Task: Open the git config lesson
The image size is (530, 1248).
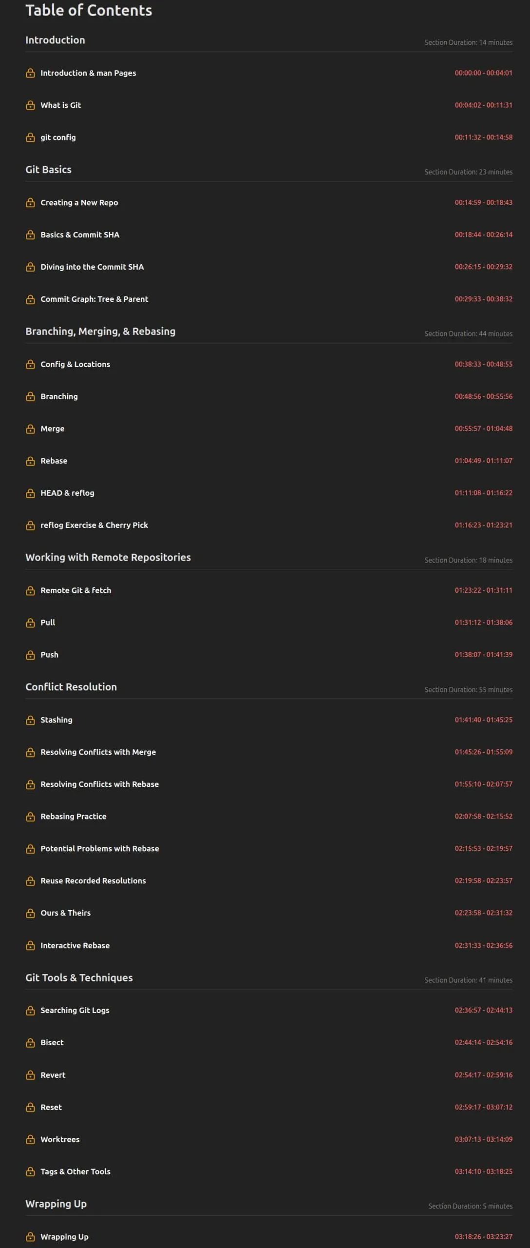Action: [x=58, y=137]
